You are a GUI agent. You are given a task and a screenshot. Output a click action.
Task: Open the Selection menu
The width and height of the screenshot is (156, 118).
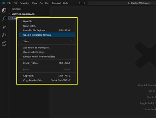[x=25, y=3]
